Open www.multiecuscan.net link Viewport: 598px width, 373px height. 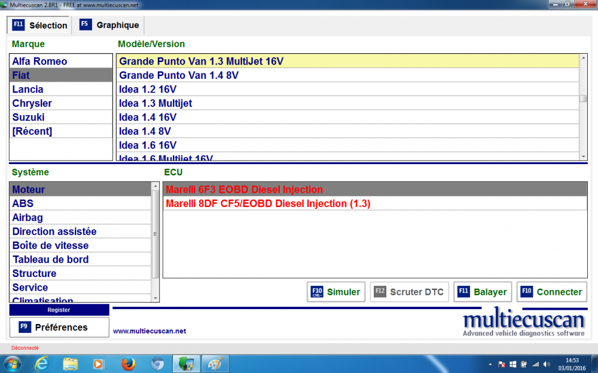(x=149, y=331)
